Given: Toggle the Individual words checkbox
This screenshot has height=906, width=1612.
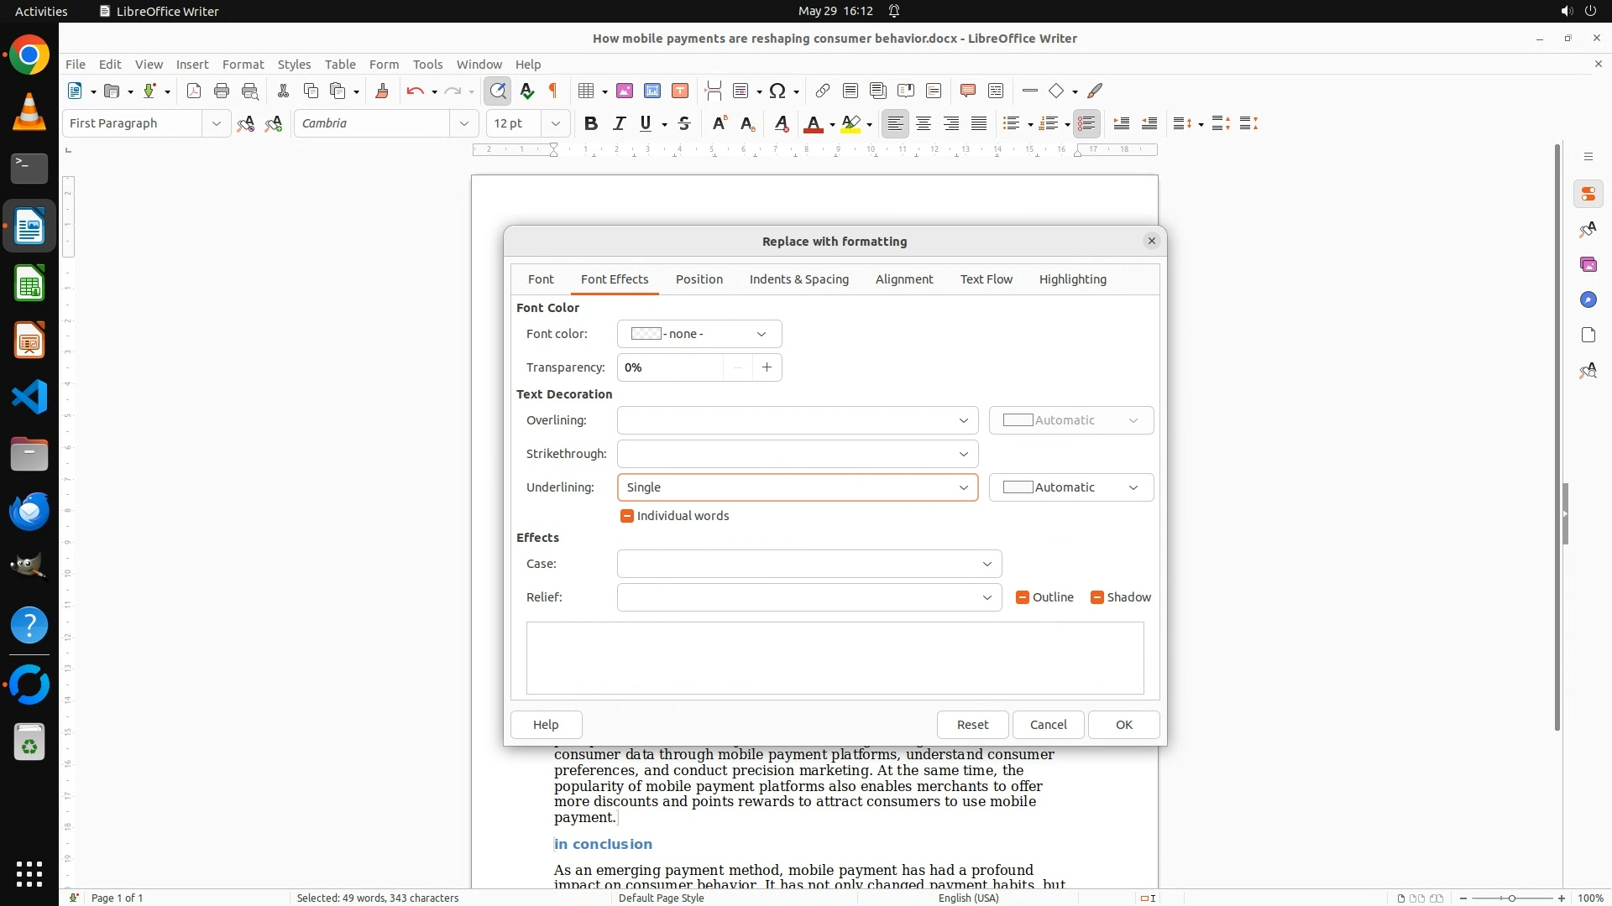Looking at the screenshot, I should click(x=627, y=516).
